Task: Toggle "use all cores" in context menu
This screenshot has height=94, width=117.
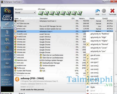Action: tap(100, 55)
